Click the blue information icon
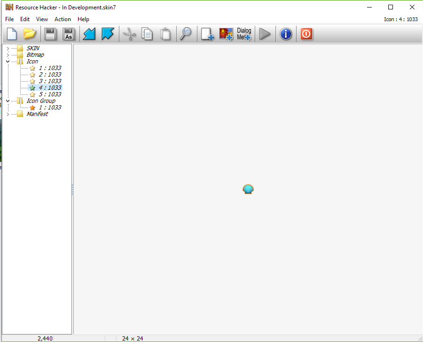This screenshot has width=423, height=342. 286,34
